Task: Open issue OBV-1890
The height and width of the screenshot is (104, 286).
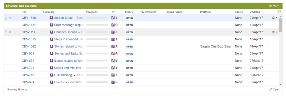Action: [29, 18]
